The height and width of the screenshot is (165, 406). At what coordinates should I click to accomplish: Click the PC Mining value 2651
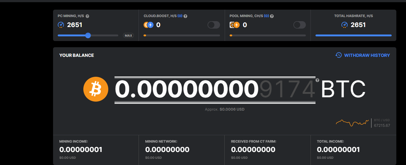pyautogui.click(x=75, y=25)
